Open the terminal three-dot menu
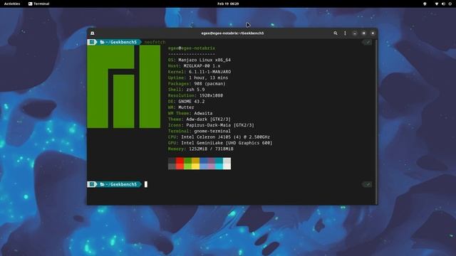The height and width of the screenshot is (256, 456). click(345, 33)
